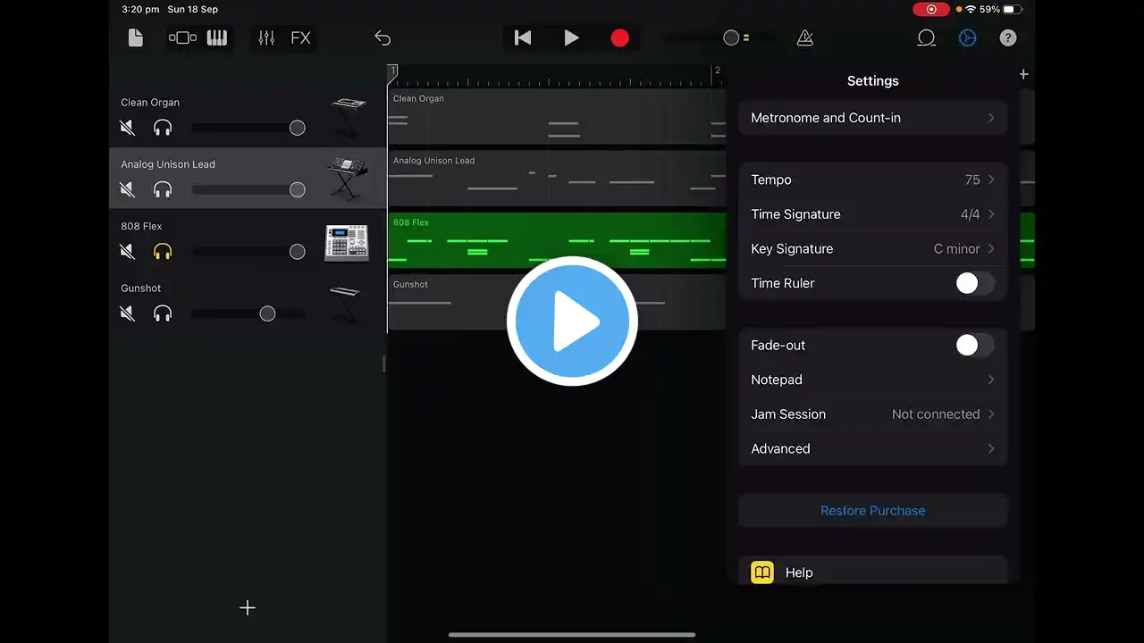Start recording with the red record button

pos(619,38)
